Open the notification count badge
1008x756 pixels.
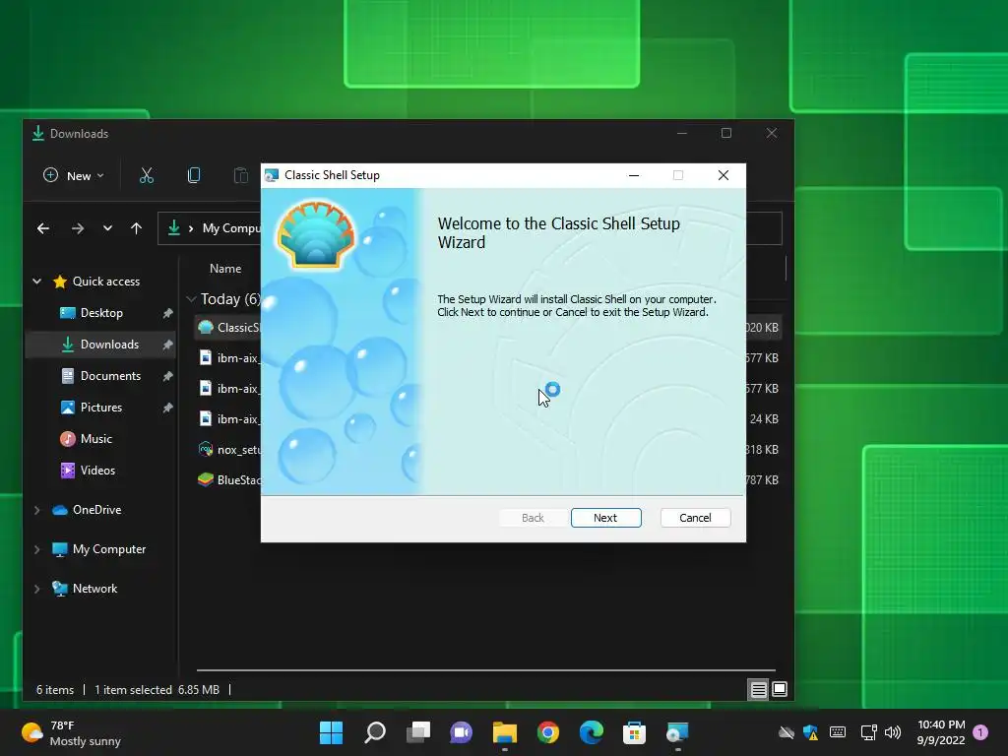point(980,732)
